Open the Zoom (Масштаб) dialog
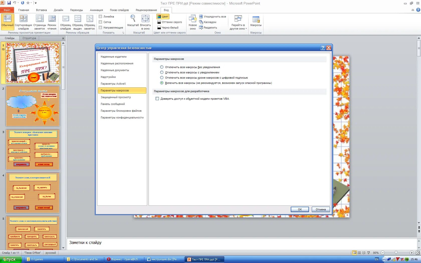This screenshot has height=263, width=421. 133,21
